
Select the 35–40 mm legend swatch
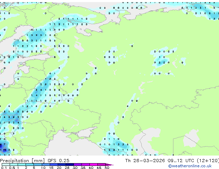86,165
